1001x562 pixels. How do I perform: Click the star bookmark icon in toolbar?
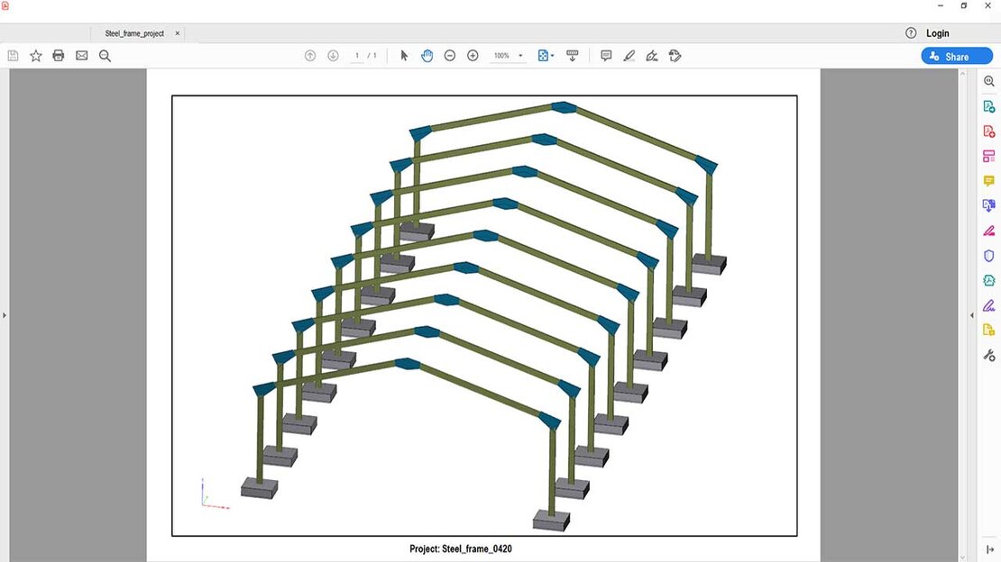[x=36, y=56]
